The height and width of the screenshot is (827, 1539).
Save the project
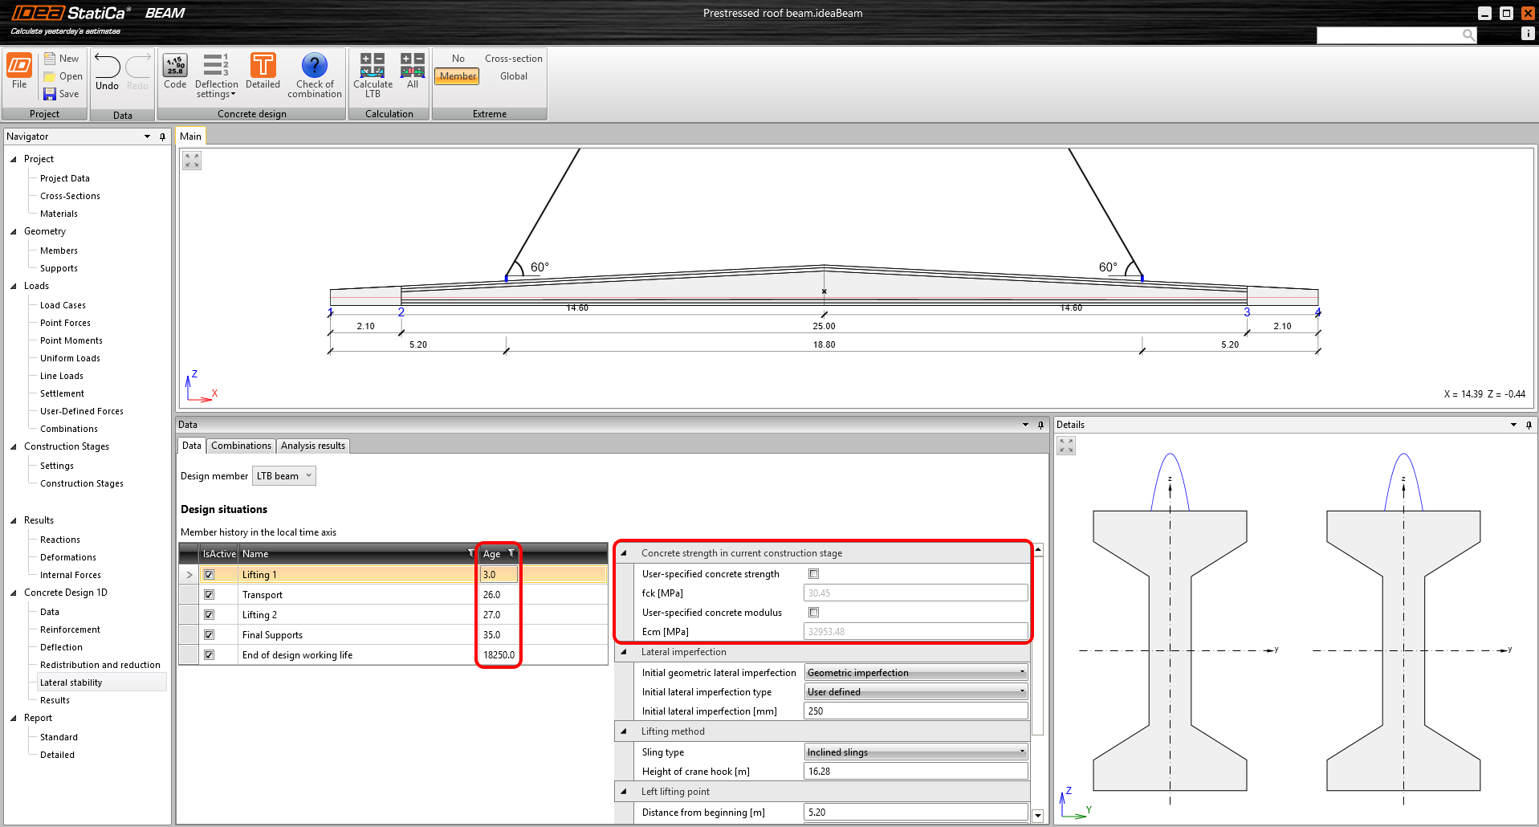point(62,93)
